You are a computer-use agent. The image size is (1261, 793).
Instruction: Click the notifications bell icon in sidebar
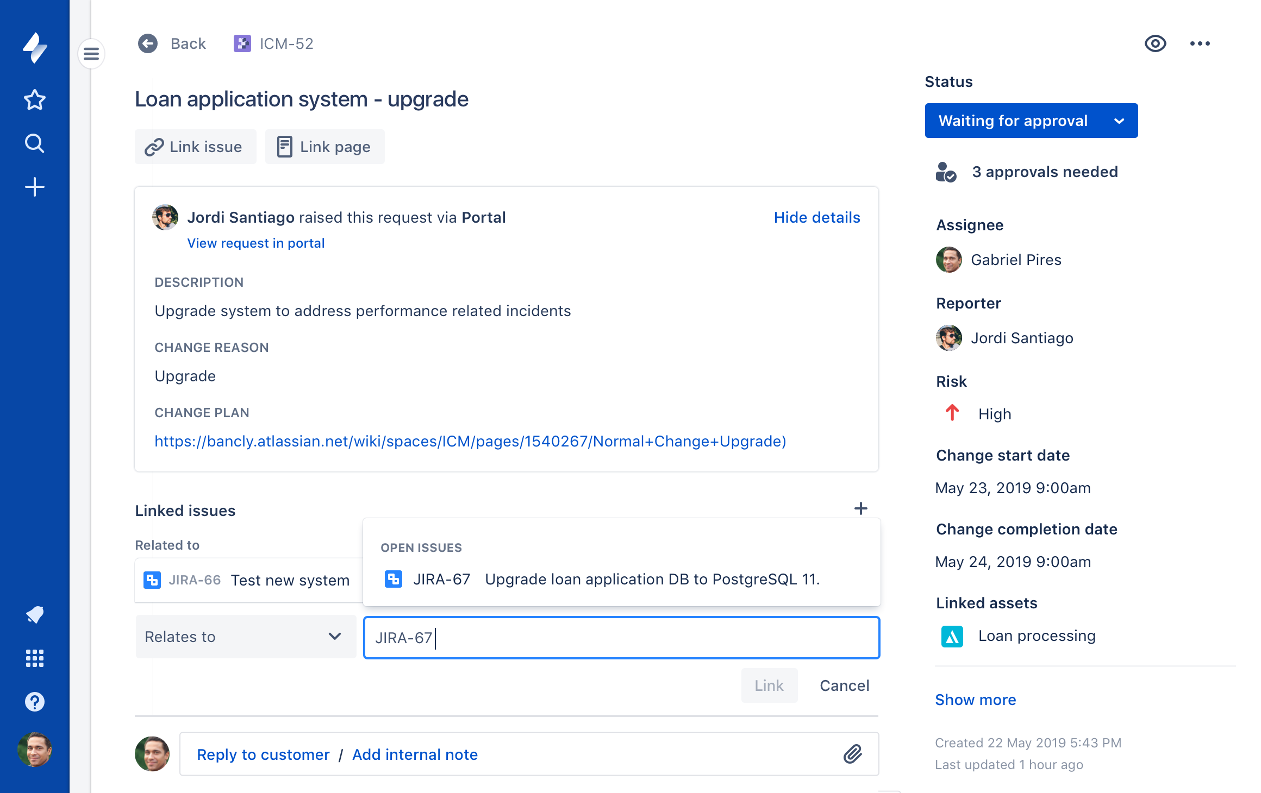[35, 614]
